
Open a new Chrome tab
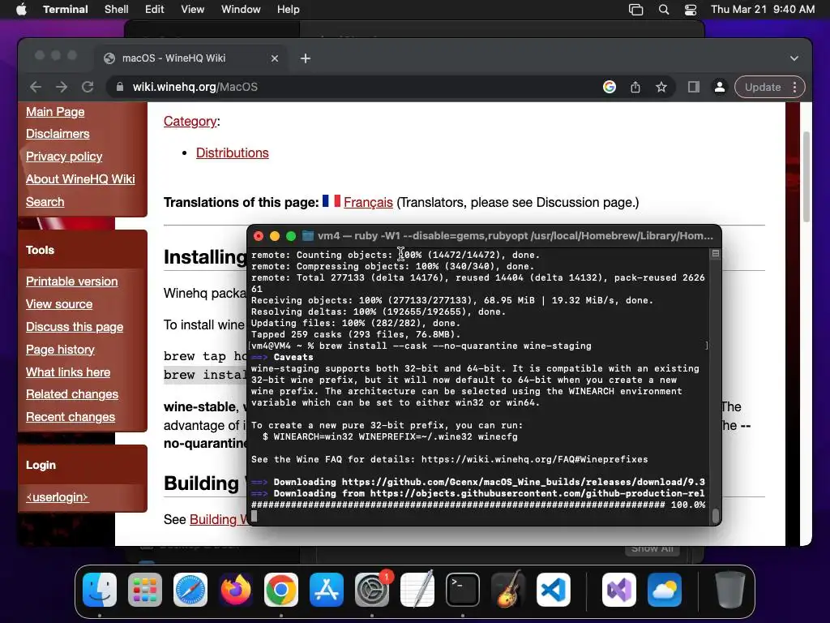[306, 58]
